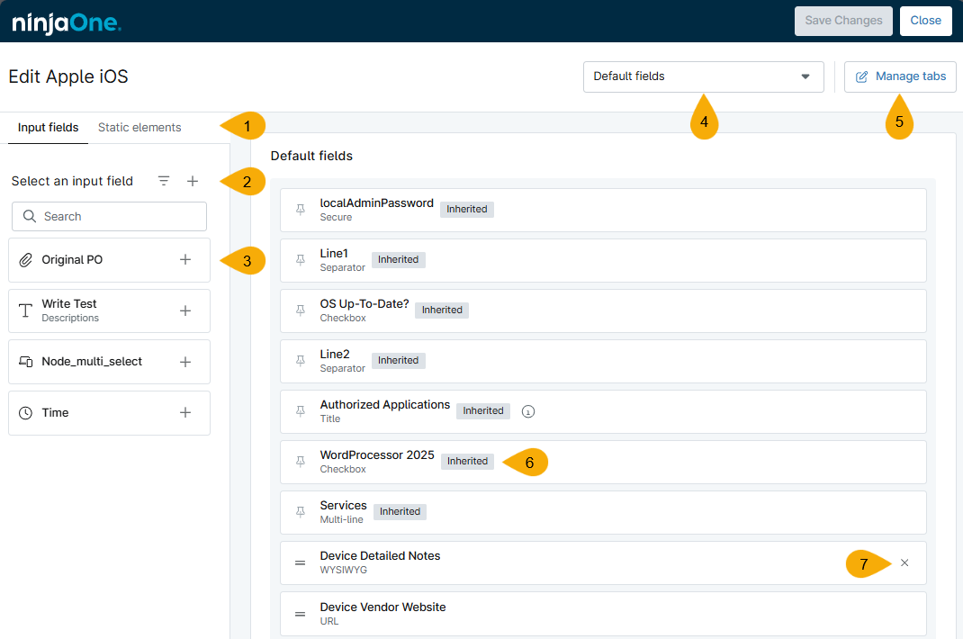Click the drag handle on Device Detailed Notes
Viewport: 963px width, 639px height.
coord(300,562)
